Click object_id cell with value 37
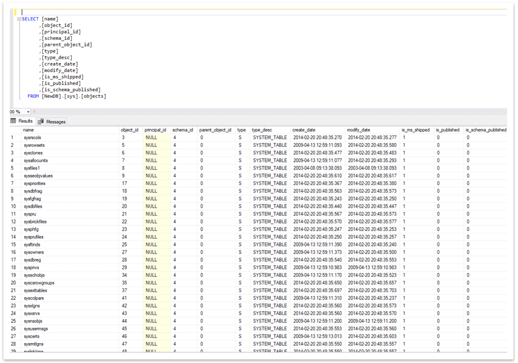The image size is (518, 363). [x=131, y=290]
